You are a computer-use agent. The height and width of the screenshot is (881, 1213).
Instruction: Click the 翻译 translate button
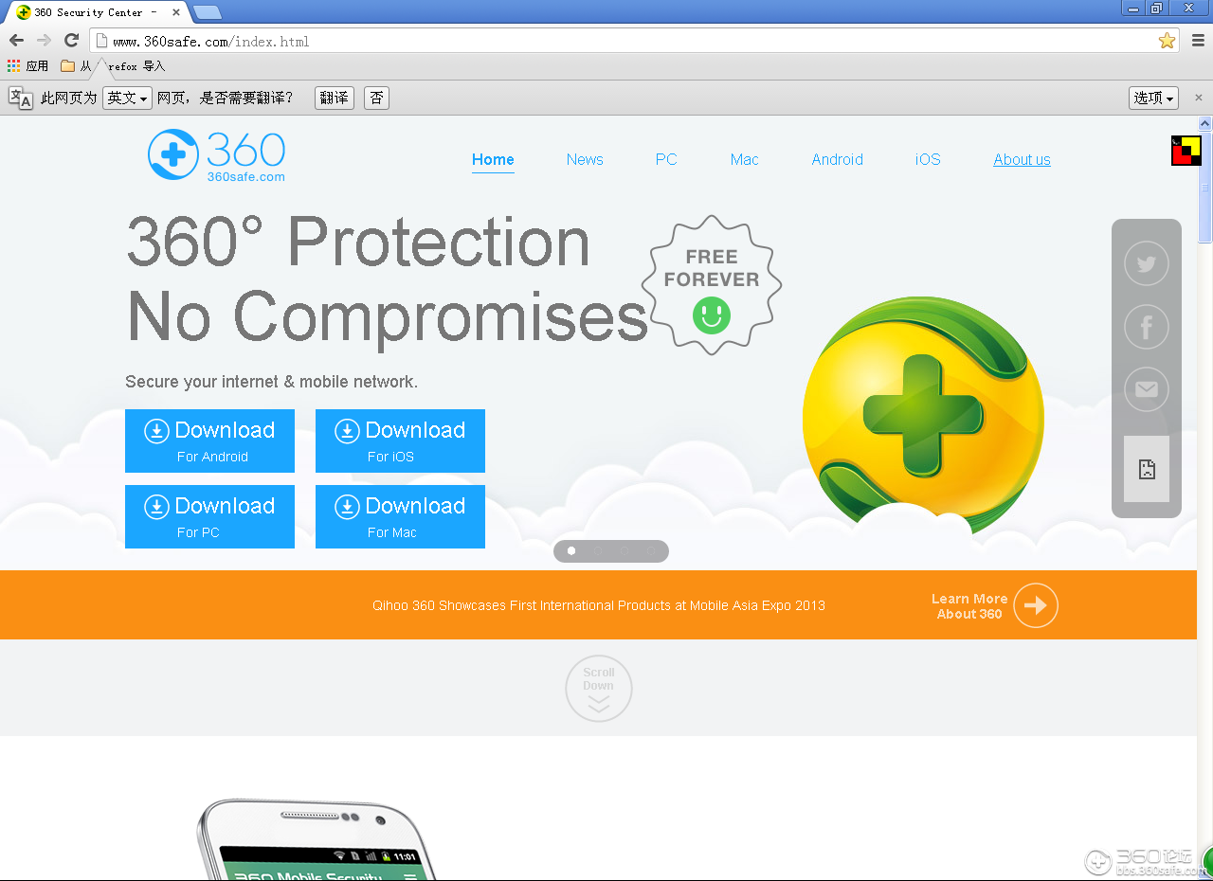334,98
